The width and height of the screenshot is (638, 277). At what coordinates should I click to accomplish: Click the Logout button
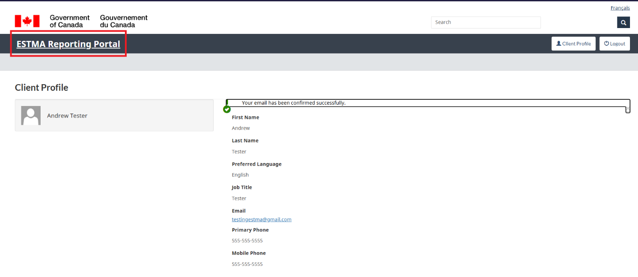[614, 43]
